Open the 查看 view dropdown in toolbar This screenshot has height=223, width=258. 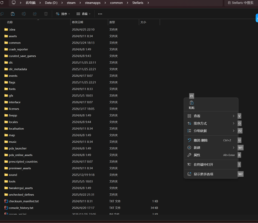point(84,14)
